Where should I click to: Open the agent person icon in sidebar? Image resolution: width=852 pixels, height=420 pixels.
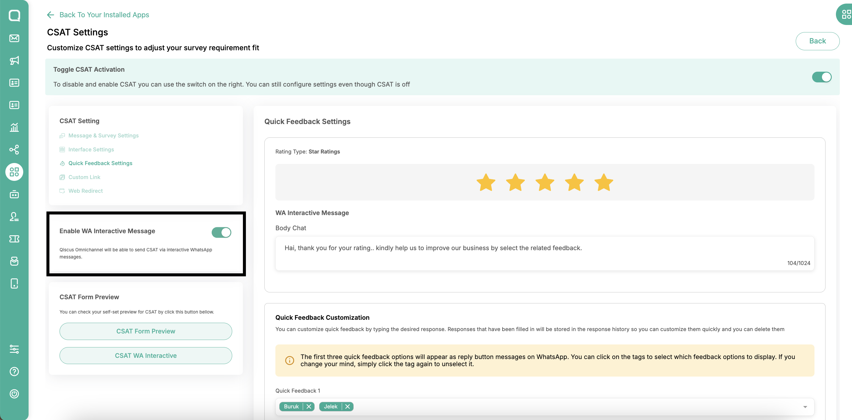click(14, 217)
